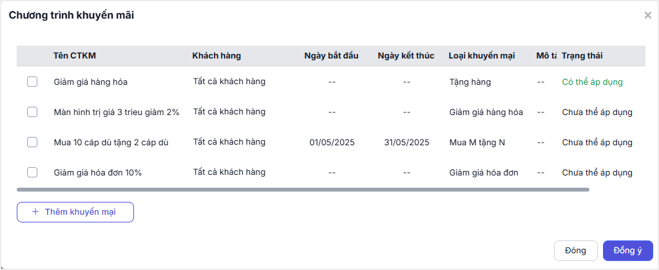Select the Mua 10 cáp dù tặng 2 cáp dù name
The image size is (659, 270).
(x=111, y=143)
